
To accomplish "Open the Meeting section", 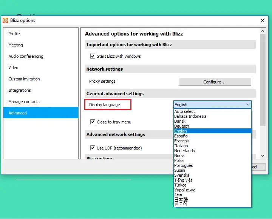I will tap(41, 45).
